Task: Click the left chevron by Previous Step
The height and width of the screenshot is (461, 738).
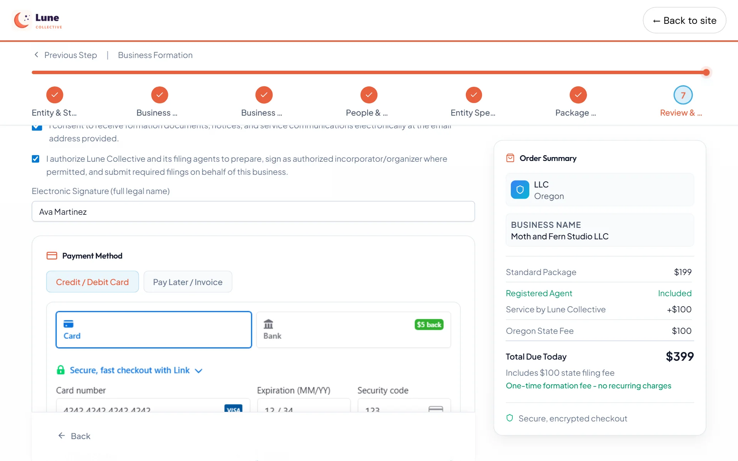Action: pos(37,55)
